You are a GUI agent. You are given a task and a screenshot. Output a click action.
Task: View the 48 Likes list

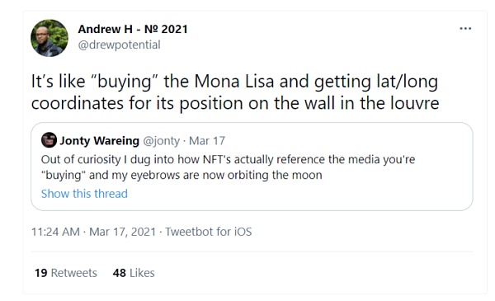coord(134,273)
